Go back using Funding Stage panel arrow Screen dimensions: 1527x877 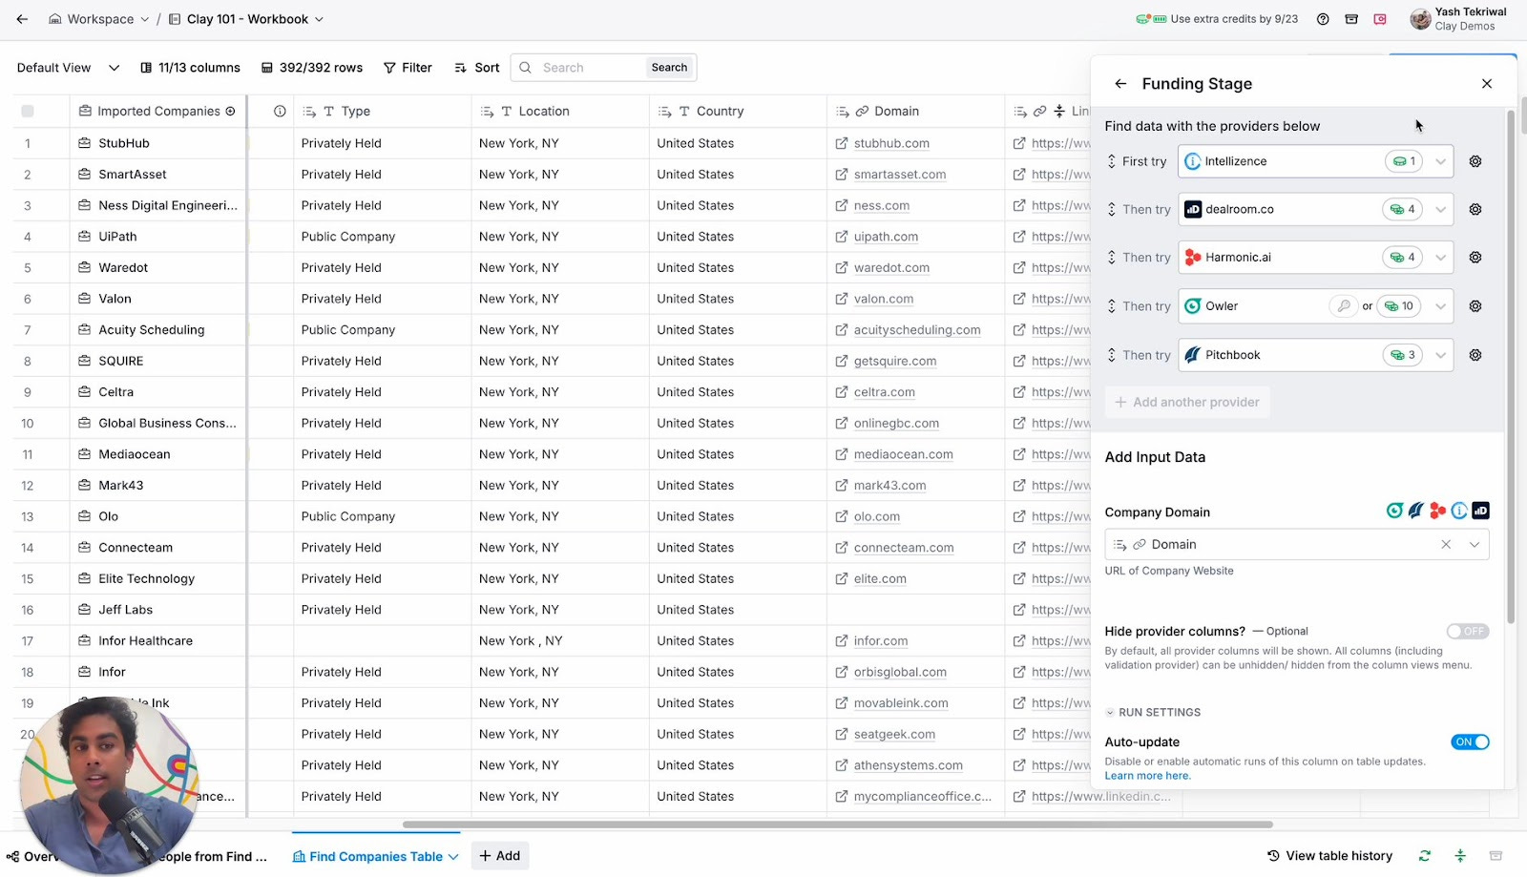point(1120,84)
